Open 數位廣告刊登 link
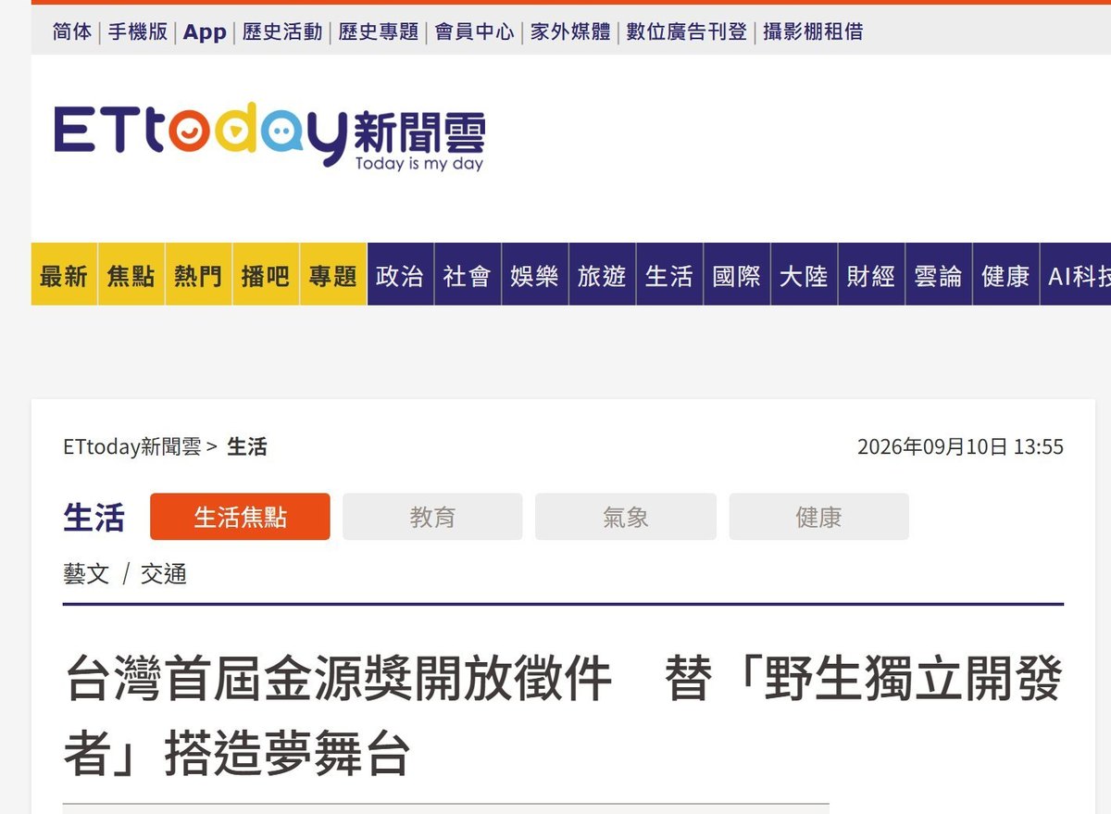The width and height of the screenshot is (1111, 814). (687, 31)
